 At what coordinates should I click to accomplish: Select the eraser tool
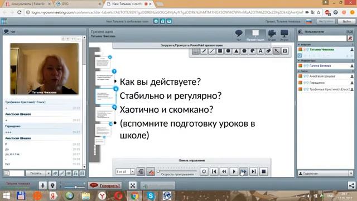click(x=268, y=51)
